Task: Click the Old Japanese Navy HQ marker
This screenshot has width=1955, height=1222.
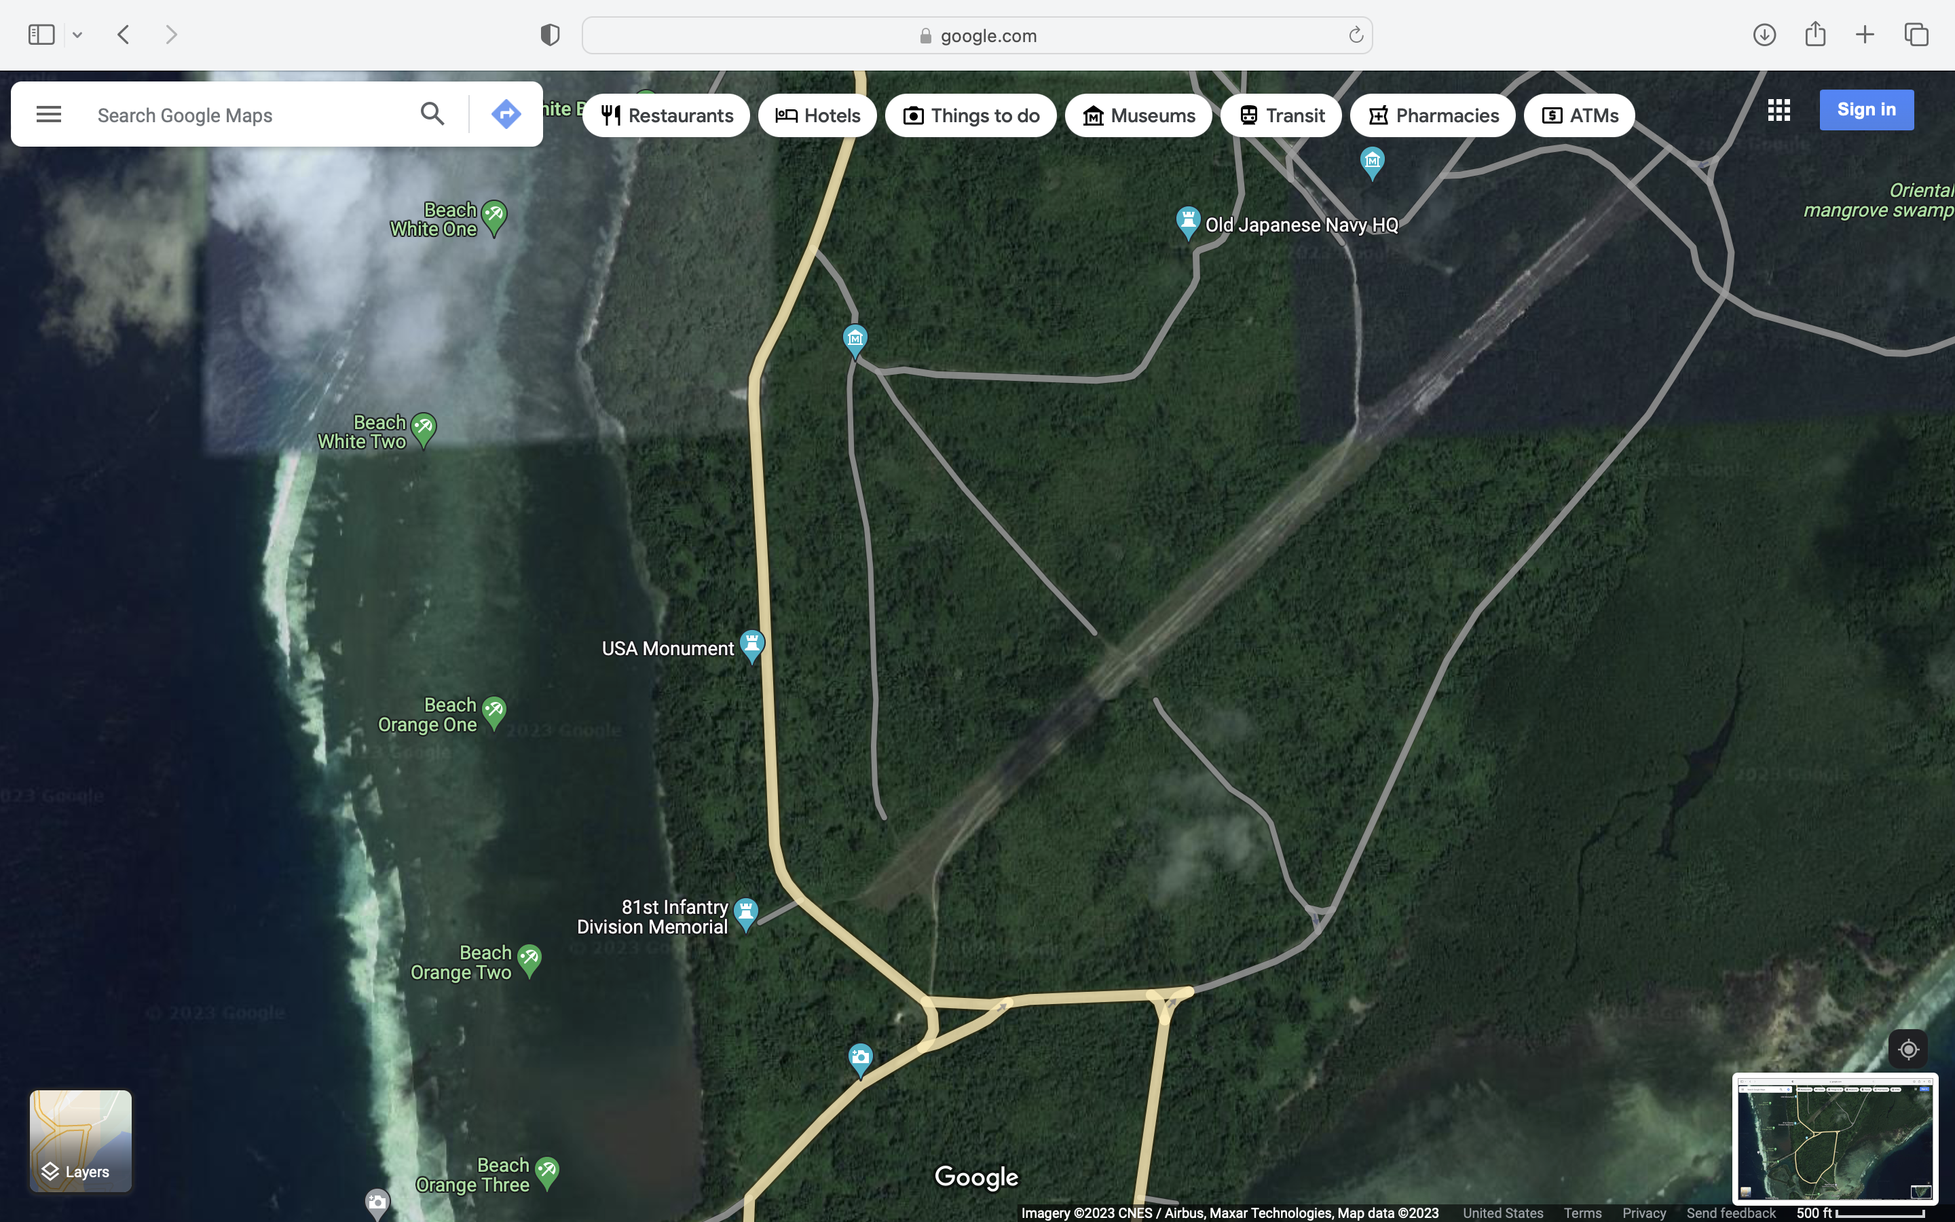Action: (x=1187, y=221)
